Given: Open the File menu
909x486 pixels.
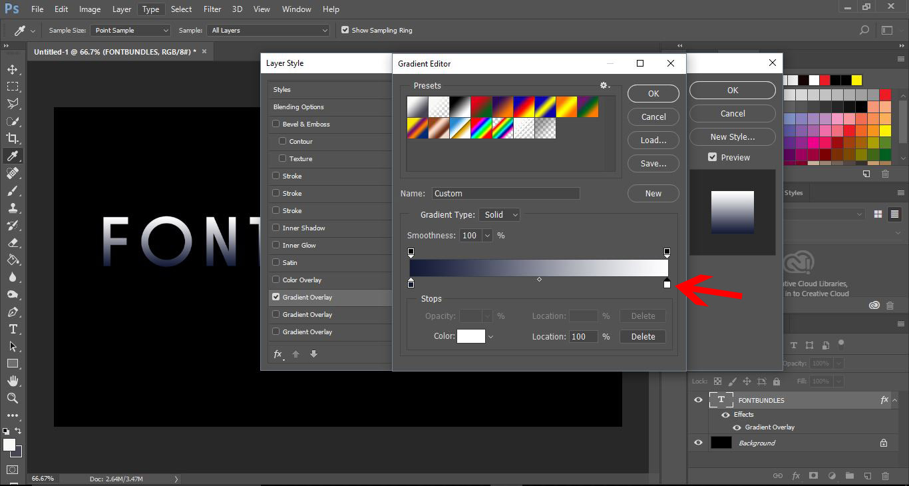Looking at the screenshot, I should coord(37,9).
